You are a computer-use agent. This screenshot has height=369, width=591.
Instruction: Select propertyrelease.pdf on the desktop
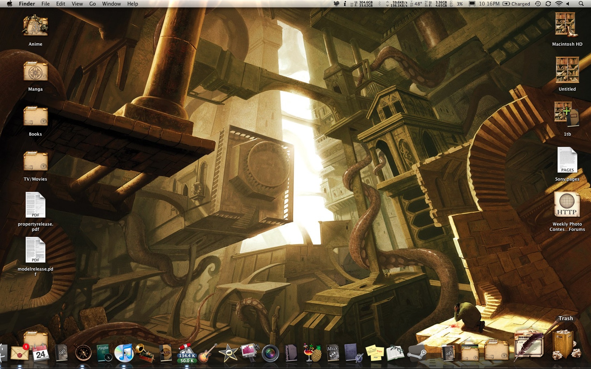point(36,205)
